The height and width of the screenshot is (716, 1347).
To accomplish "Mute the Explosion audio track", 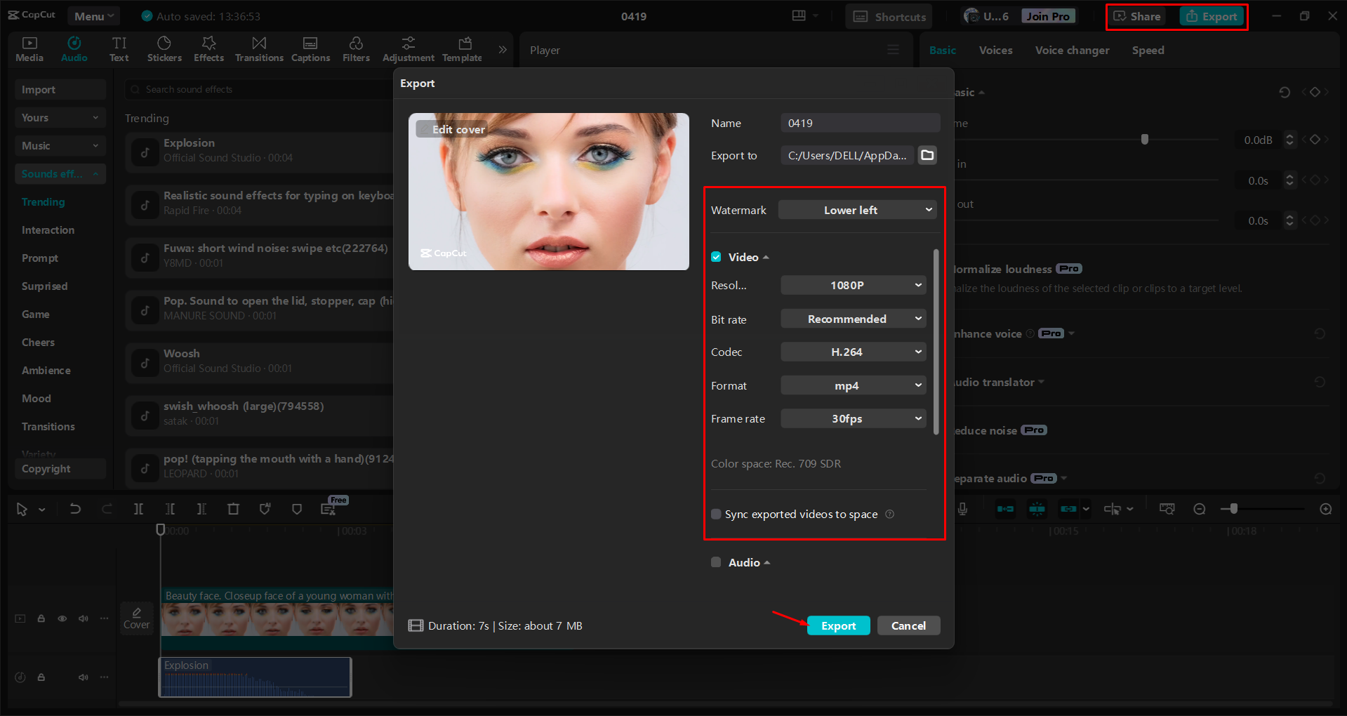I will tap(83, 677).
